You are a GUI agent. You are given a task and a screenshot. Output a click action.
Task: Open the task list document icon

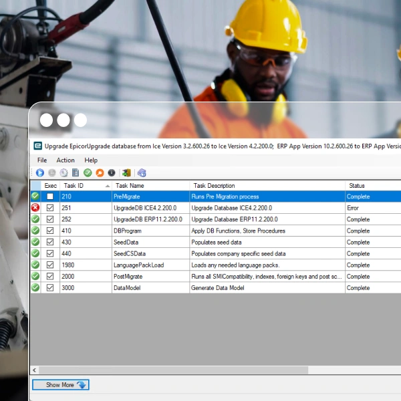(76, 173)
